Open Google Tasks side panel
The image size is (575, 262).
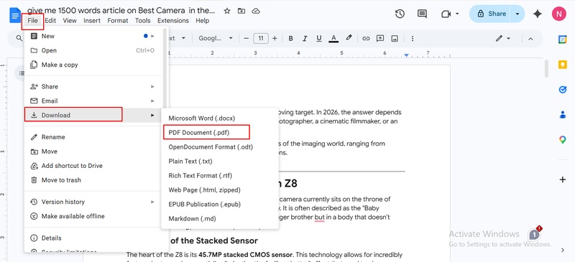point(563,90)
